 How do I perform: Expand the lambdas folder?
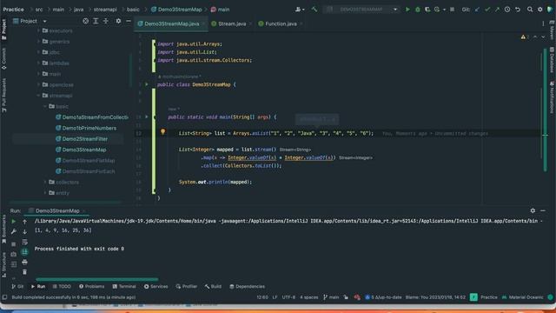pos(38,63)
